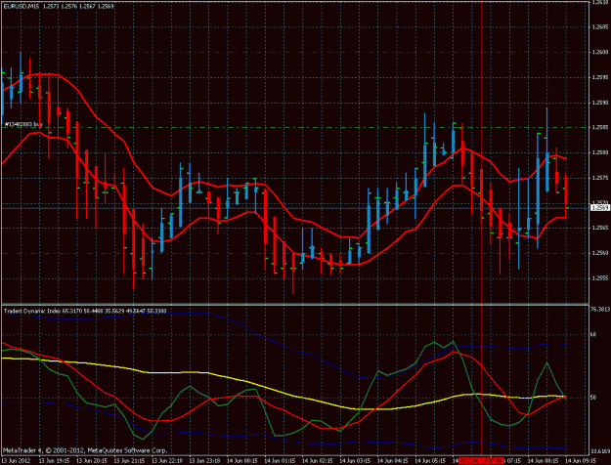This screenshot has height=465, width=611.
Task: Click the 76.3813 indicator scale value
Action: [x=600, y=310]
